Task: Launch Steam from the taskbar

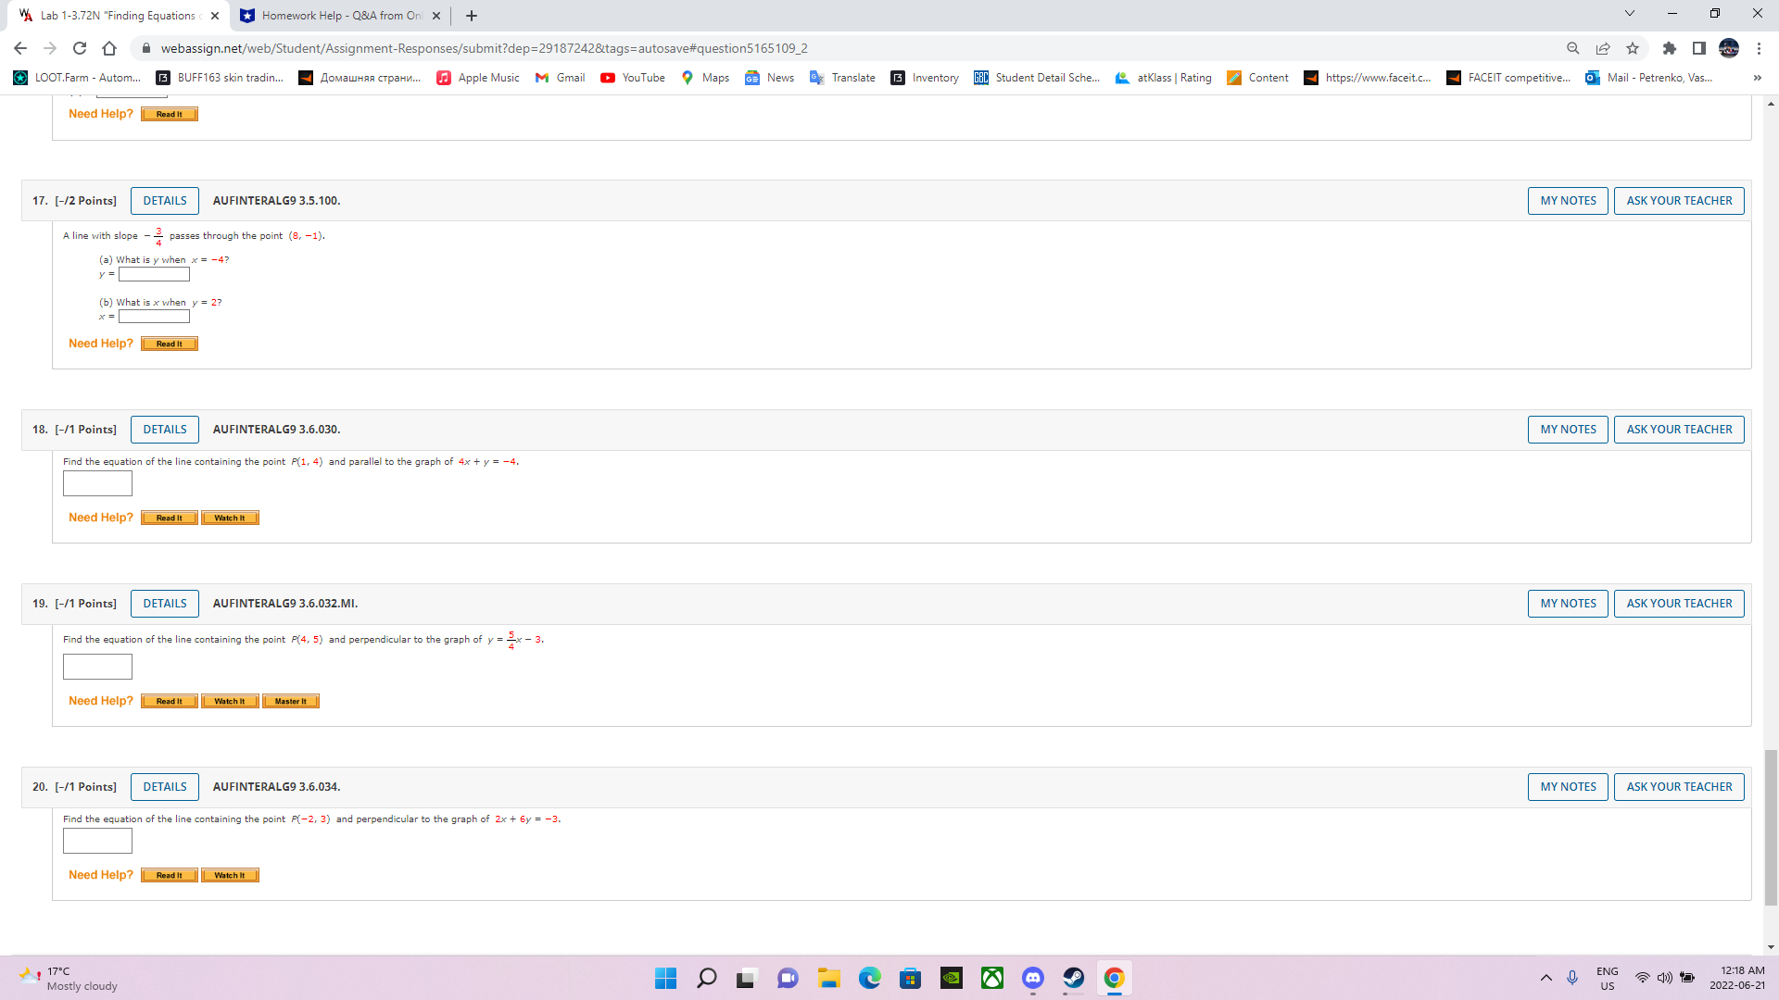Action: pyautogui.click(x=1073, y=978)
